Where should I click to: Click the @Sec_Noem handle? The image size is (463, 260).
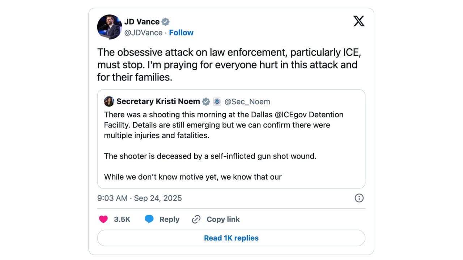[247, 101]
